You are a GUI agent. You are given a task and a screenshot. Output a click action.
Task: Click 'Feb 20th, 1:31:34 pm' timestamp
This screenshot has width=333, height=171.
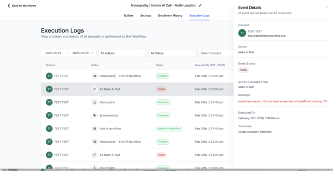[209, 142]
